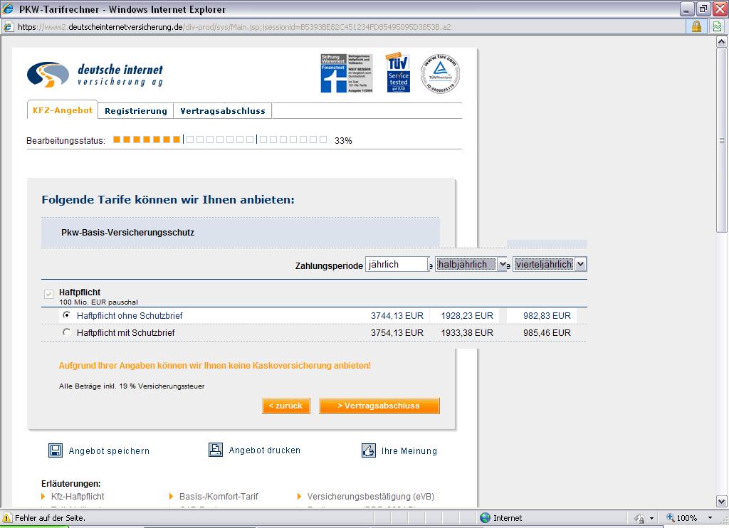
Task: Toggle the Haftpflicht checkbox
Action: tap(49, 294)
